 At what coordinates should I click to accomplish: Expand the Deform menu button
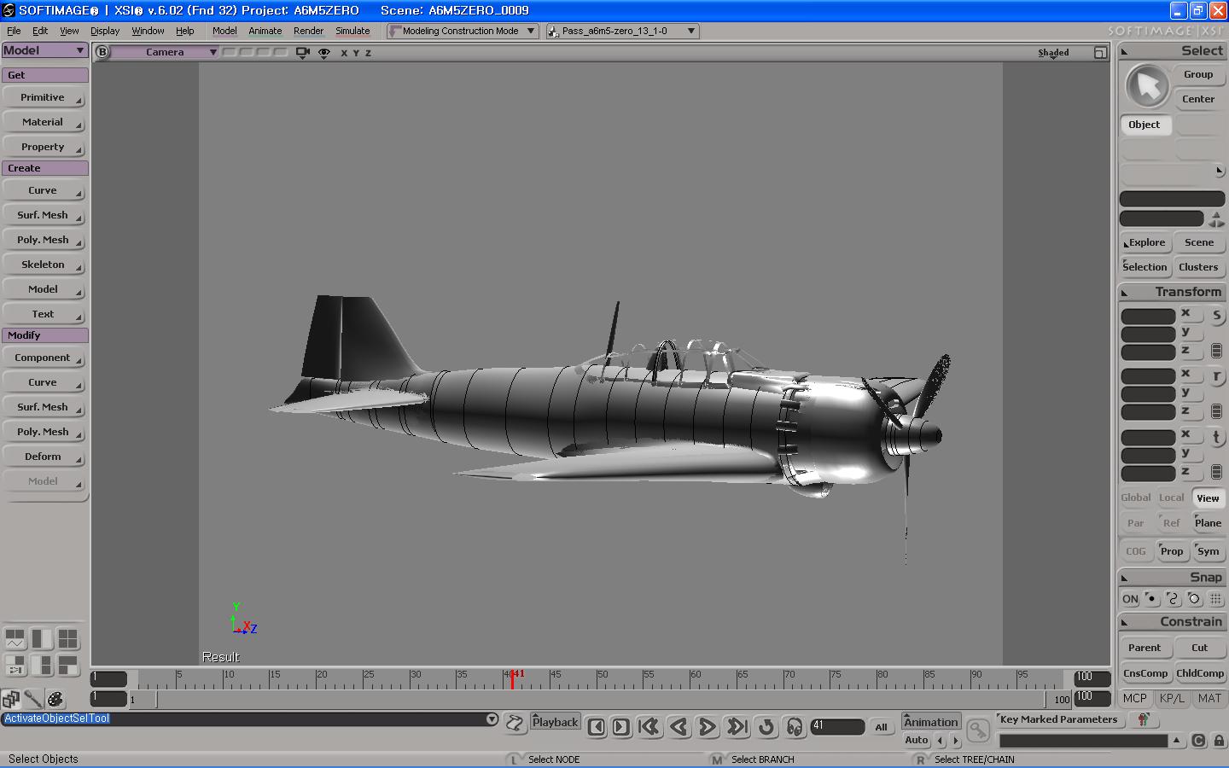tap(44, 457)
